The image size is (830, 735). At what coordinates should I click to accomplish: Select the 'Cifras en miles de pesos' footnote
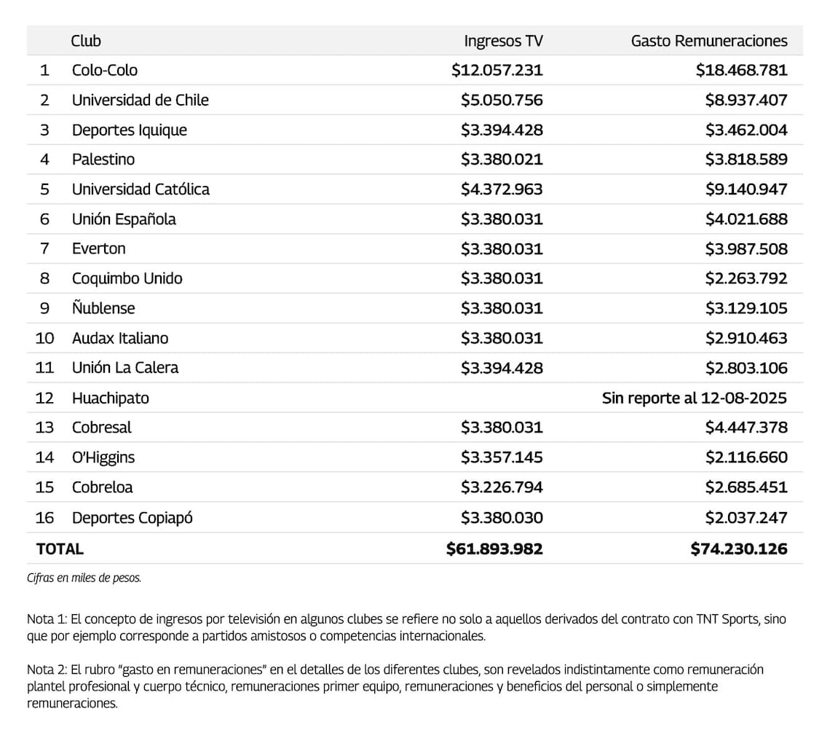pos(84,578)
